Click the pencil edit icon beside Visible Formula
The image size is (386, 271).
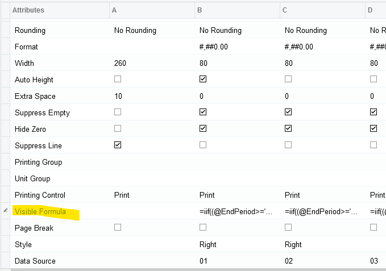[x=6, y=211]
